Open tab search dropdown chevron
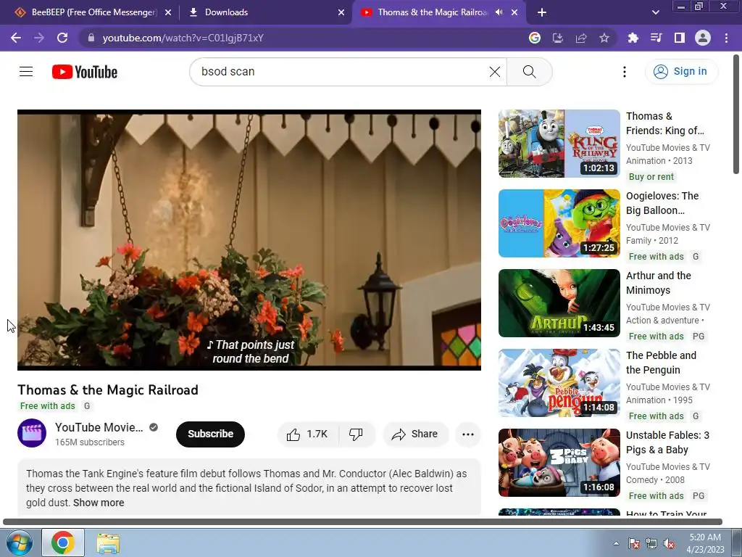 click(655, 12)
